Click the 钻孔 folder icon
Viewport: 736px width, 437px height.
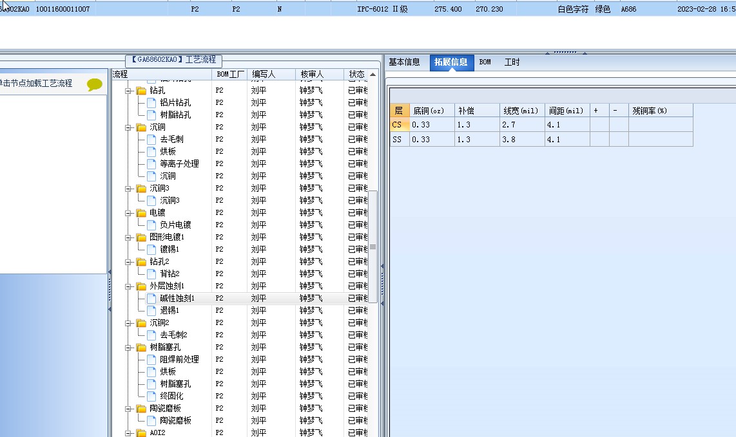pos(141,91)
